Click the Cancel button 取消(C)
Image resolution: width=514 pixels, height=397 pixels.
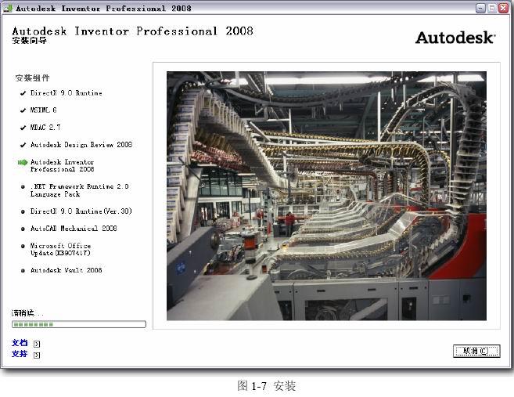[476, 351]
